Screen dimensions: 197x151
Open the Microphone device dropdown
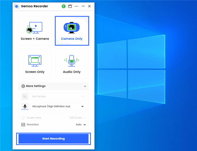coord(58,106)
